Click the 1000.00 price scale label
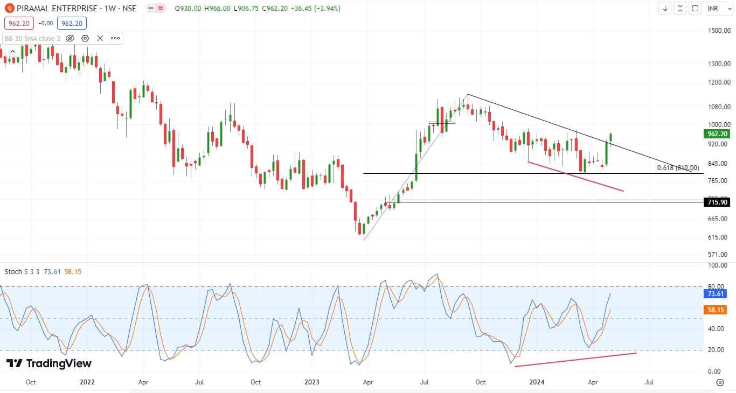This screenshot has height=393, width=736. click(719, 125)
